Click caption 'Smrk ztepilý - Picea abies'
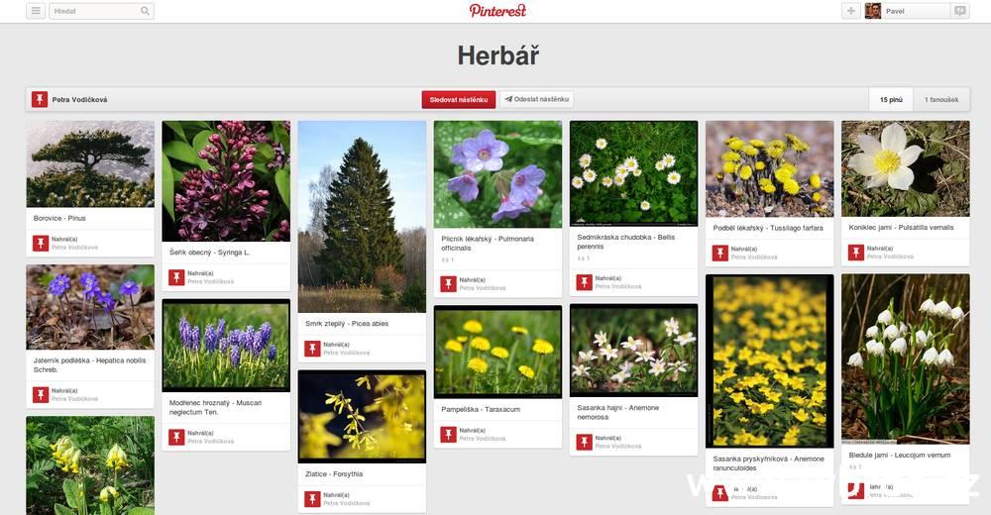Image resolution: width=991 pixels, height=515 pixels. (346, 324)
